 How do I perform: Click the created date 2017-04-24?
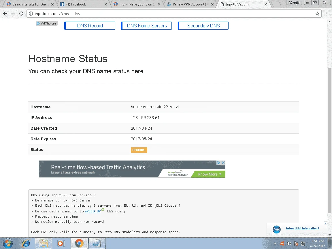(x=142, y=128)
